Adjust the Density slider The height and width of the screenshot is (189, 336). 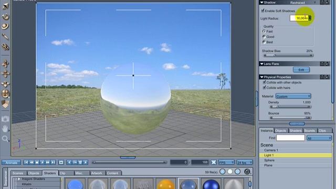click(x=290, y=107)
